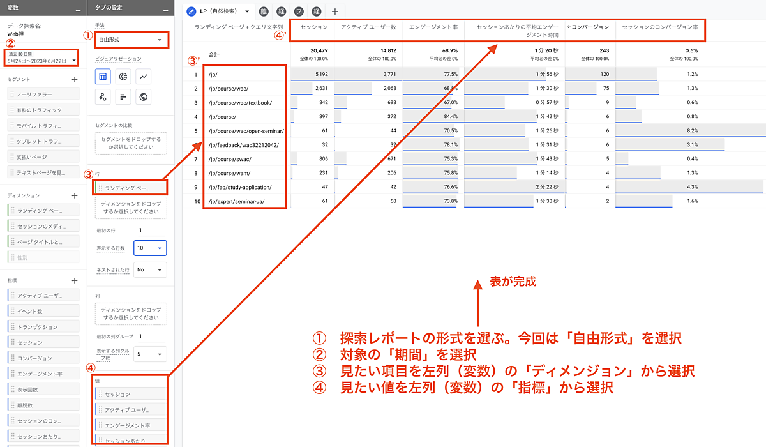Choose the line chart visualization

(x=144, y=77)
